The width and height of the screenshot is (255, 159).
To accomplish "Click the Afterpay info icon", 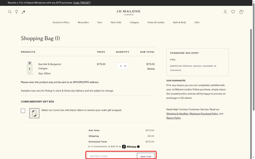I will (138, 147).
